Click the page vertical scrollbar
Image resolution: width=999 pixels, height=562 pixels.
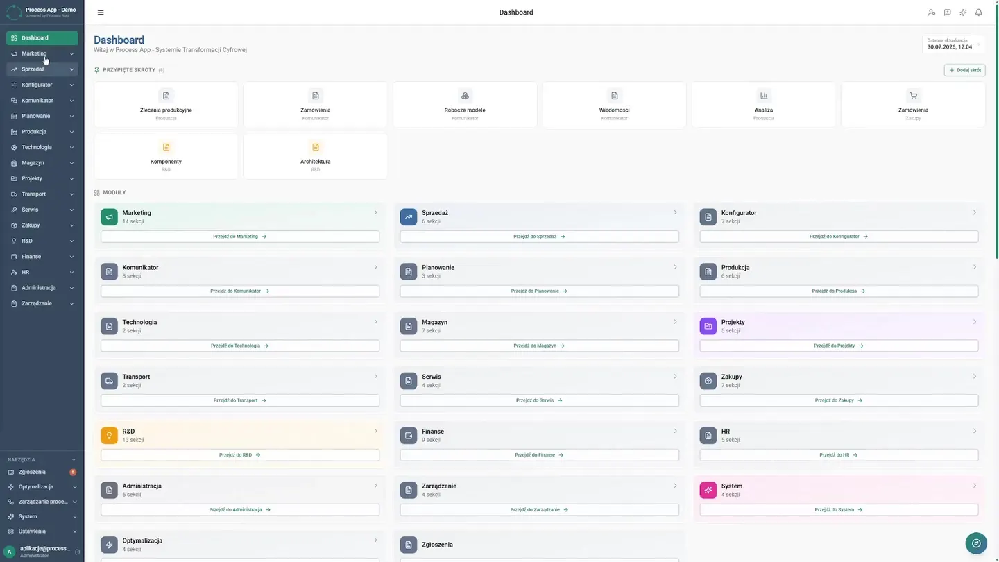pos(997,130)
